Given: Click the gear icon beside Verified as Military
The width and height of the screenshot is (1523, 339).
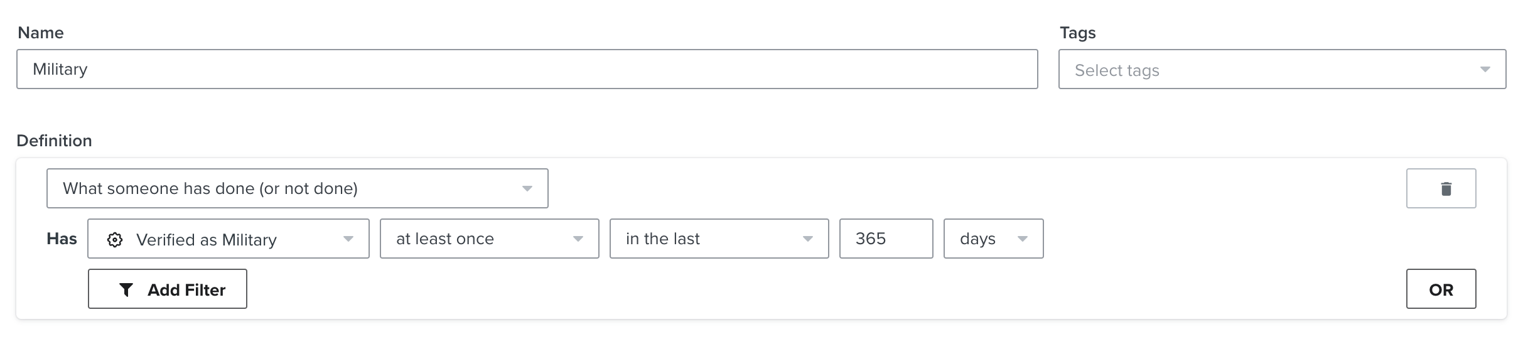Looking at the screenshot, I should point(115,239).
